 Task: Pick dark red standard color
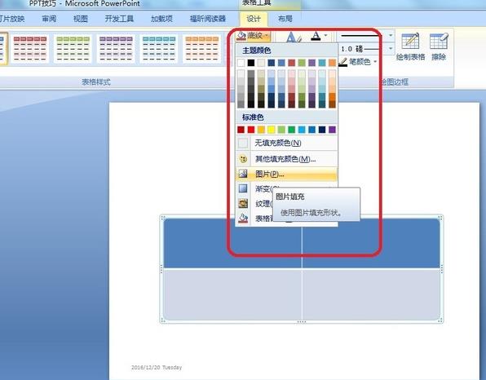click(241, 130)
